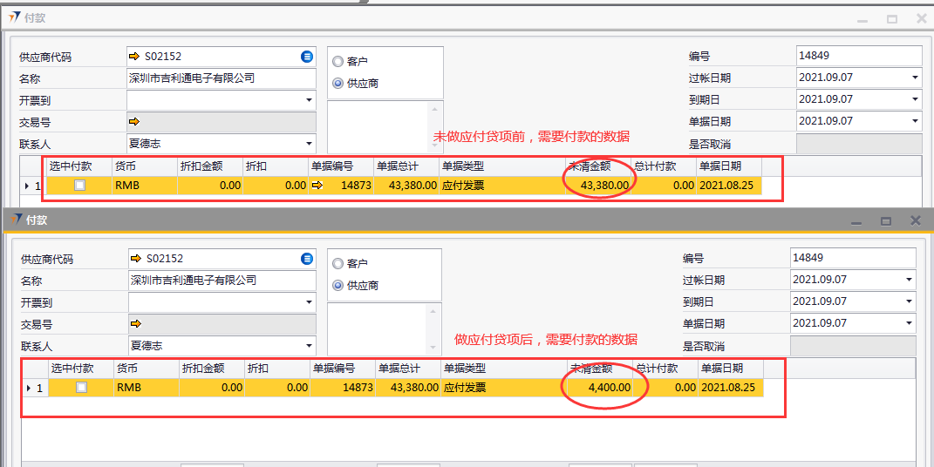
Task: Click link arrow beside S02152 in upper window
Action: 134,57
